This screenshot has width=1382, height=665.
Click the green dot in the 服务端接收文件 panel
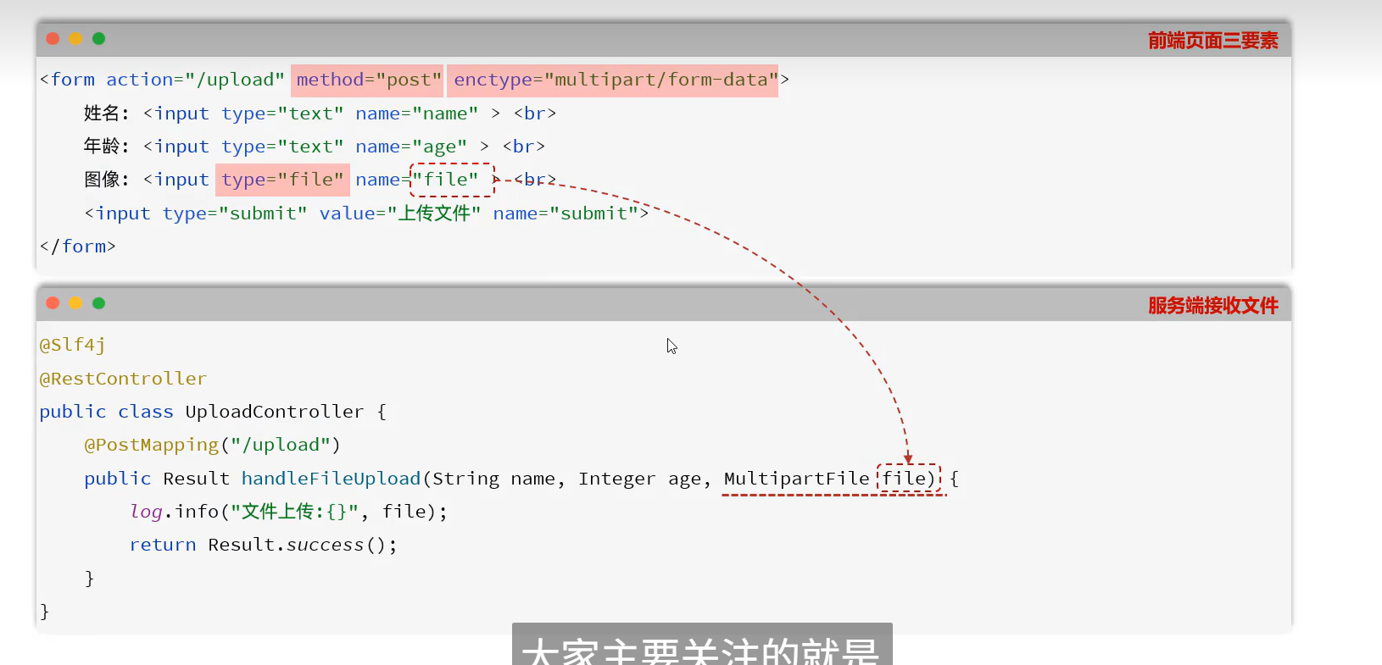(x=98, y=303)
